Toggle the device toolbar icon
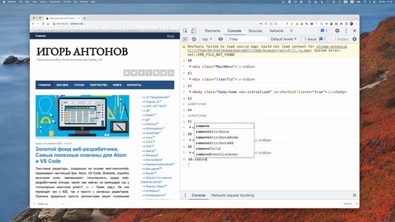395x222 pixels. tap(193, 31)
